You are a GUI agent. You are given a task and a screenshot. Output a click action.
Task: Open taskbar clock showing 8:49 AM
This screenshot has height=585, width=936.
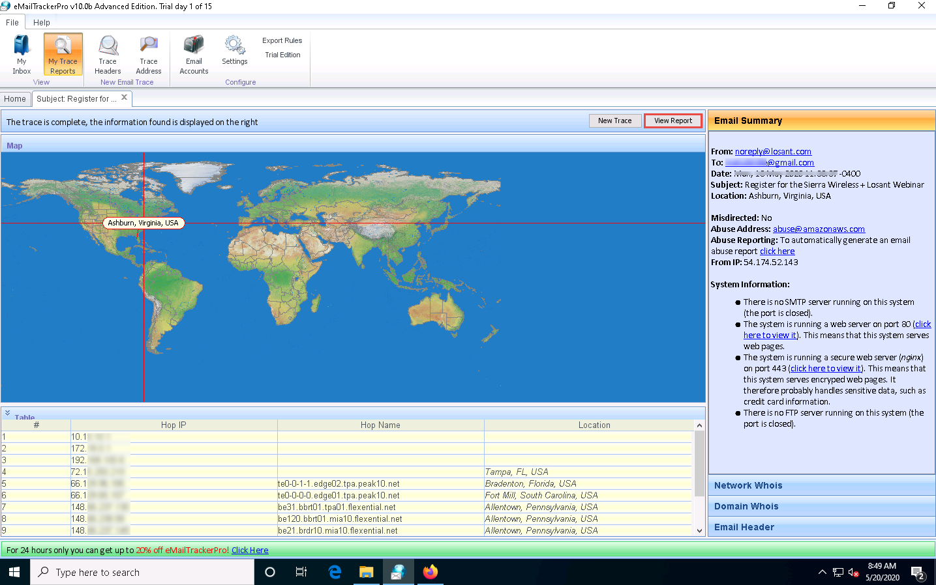883,572
